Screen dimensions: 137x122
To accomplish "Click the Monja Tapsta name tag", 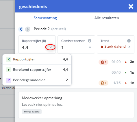I will [x=32, y=112].
